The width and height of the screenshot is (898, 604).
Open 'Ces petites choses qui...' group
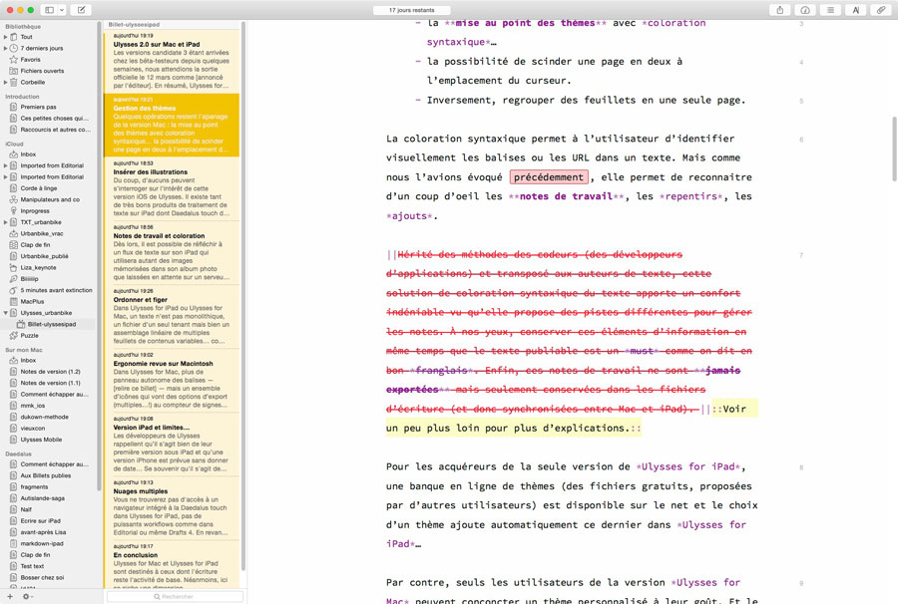55,119
